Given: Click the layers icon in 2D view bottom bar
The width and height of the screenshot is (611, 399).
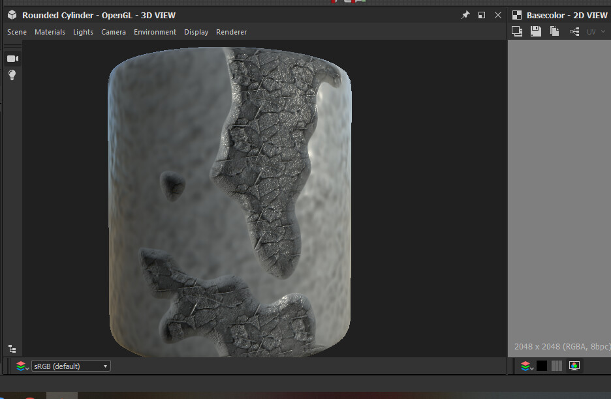Looking at the screenshot, I should click(x=526, y=366).
